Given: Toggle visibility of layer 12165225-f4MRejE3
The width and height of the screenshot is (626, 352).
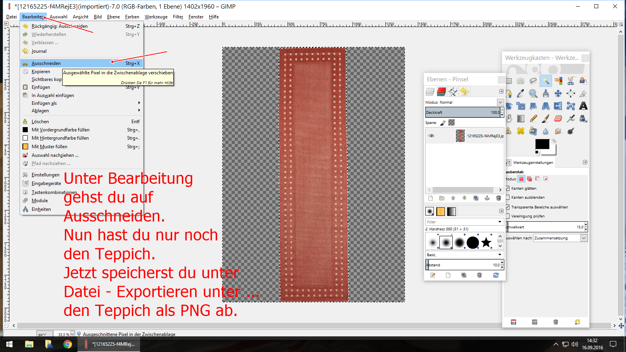Looking at the screenshot, I should point(432,136).
